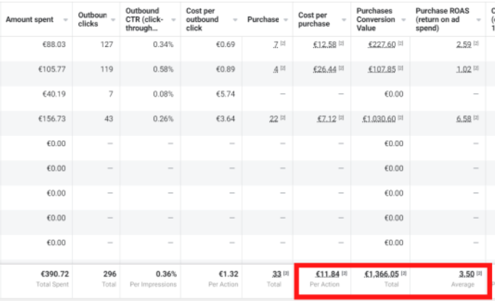The width and height of the screenshot is (495, 301).
Task: Click footnote icon next to €12.58
Action: coord(341,43)
